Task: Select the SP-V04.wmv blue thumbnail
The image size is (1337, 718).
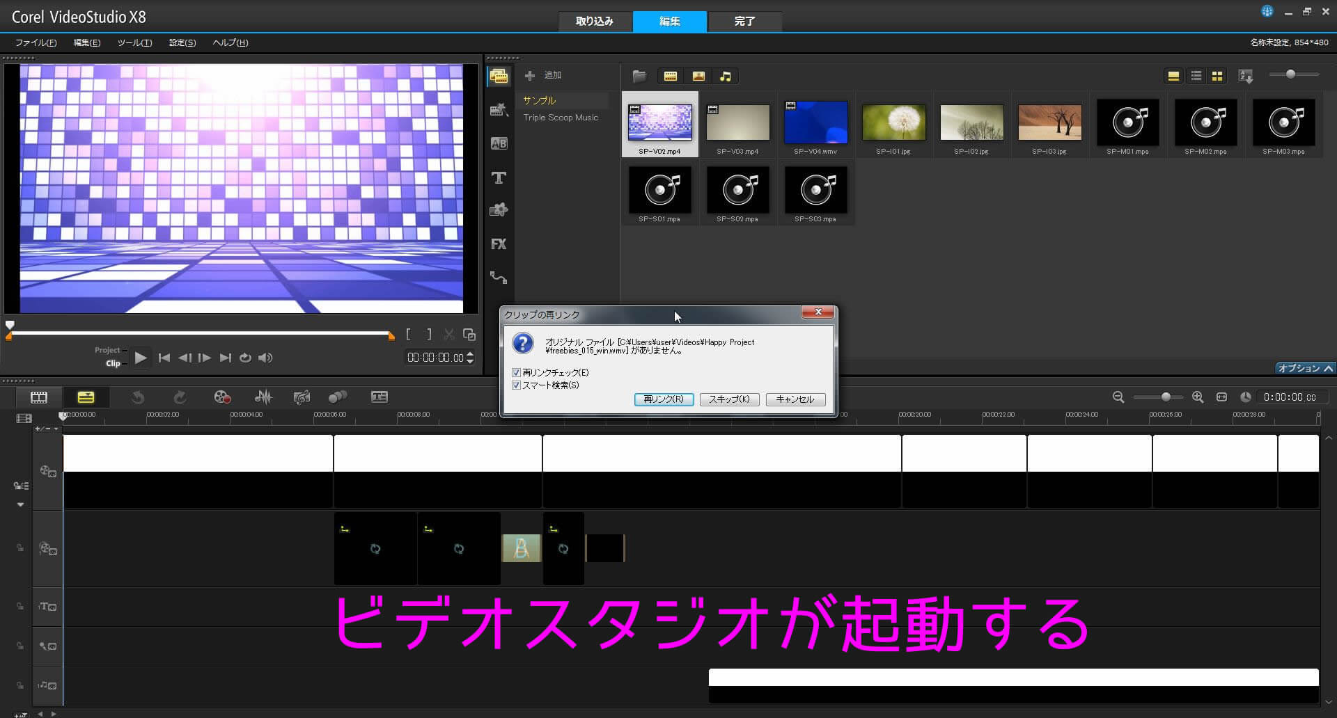Action: pyautogui.click(x=816, y=123)
